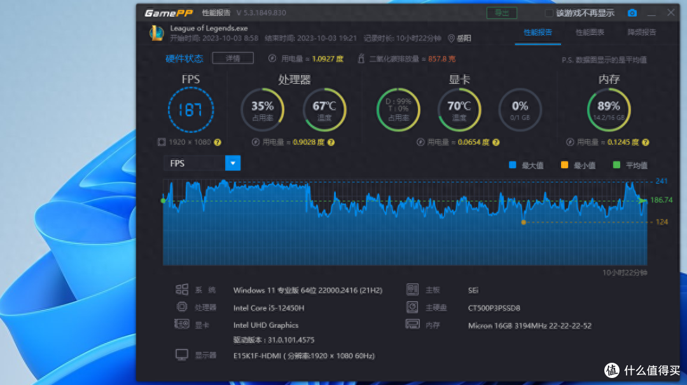Click the 241 maximum value label
Screen dimensions: 687x385
click(x=662, y=181)
